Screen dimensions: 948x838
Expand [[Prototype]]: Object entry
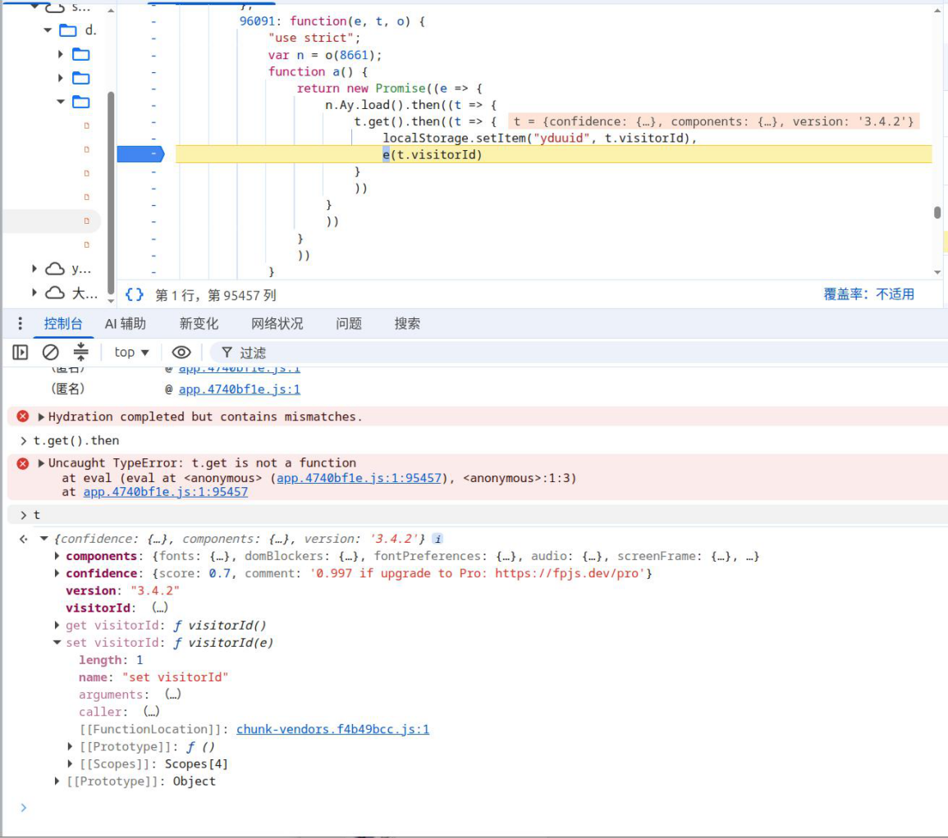[57, 781]
